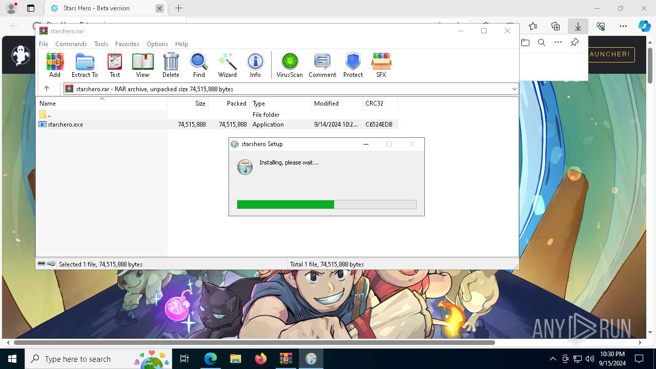656x369 pixels.
Task: Open the View tool in WinRAR
Action: (x=142, y=65)
